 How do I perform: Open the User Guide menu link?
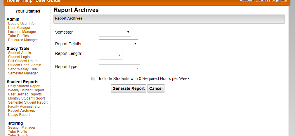pyautogui.click(x=48, y=1)
